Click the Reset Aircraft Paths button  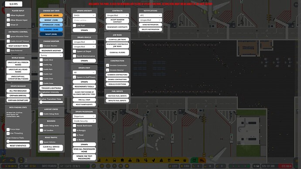(18, 46)
